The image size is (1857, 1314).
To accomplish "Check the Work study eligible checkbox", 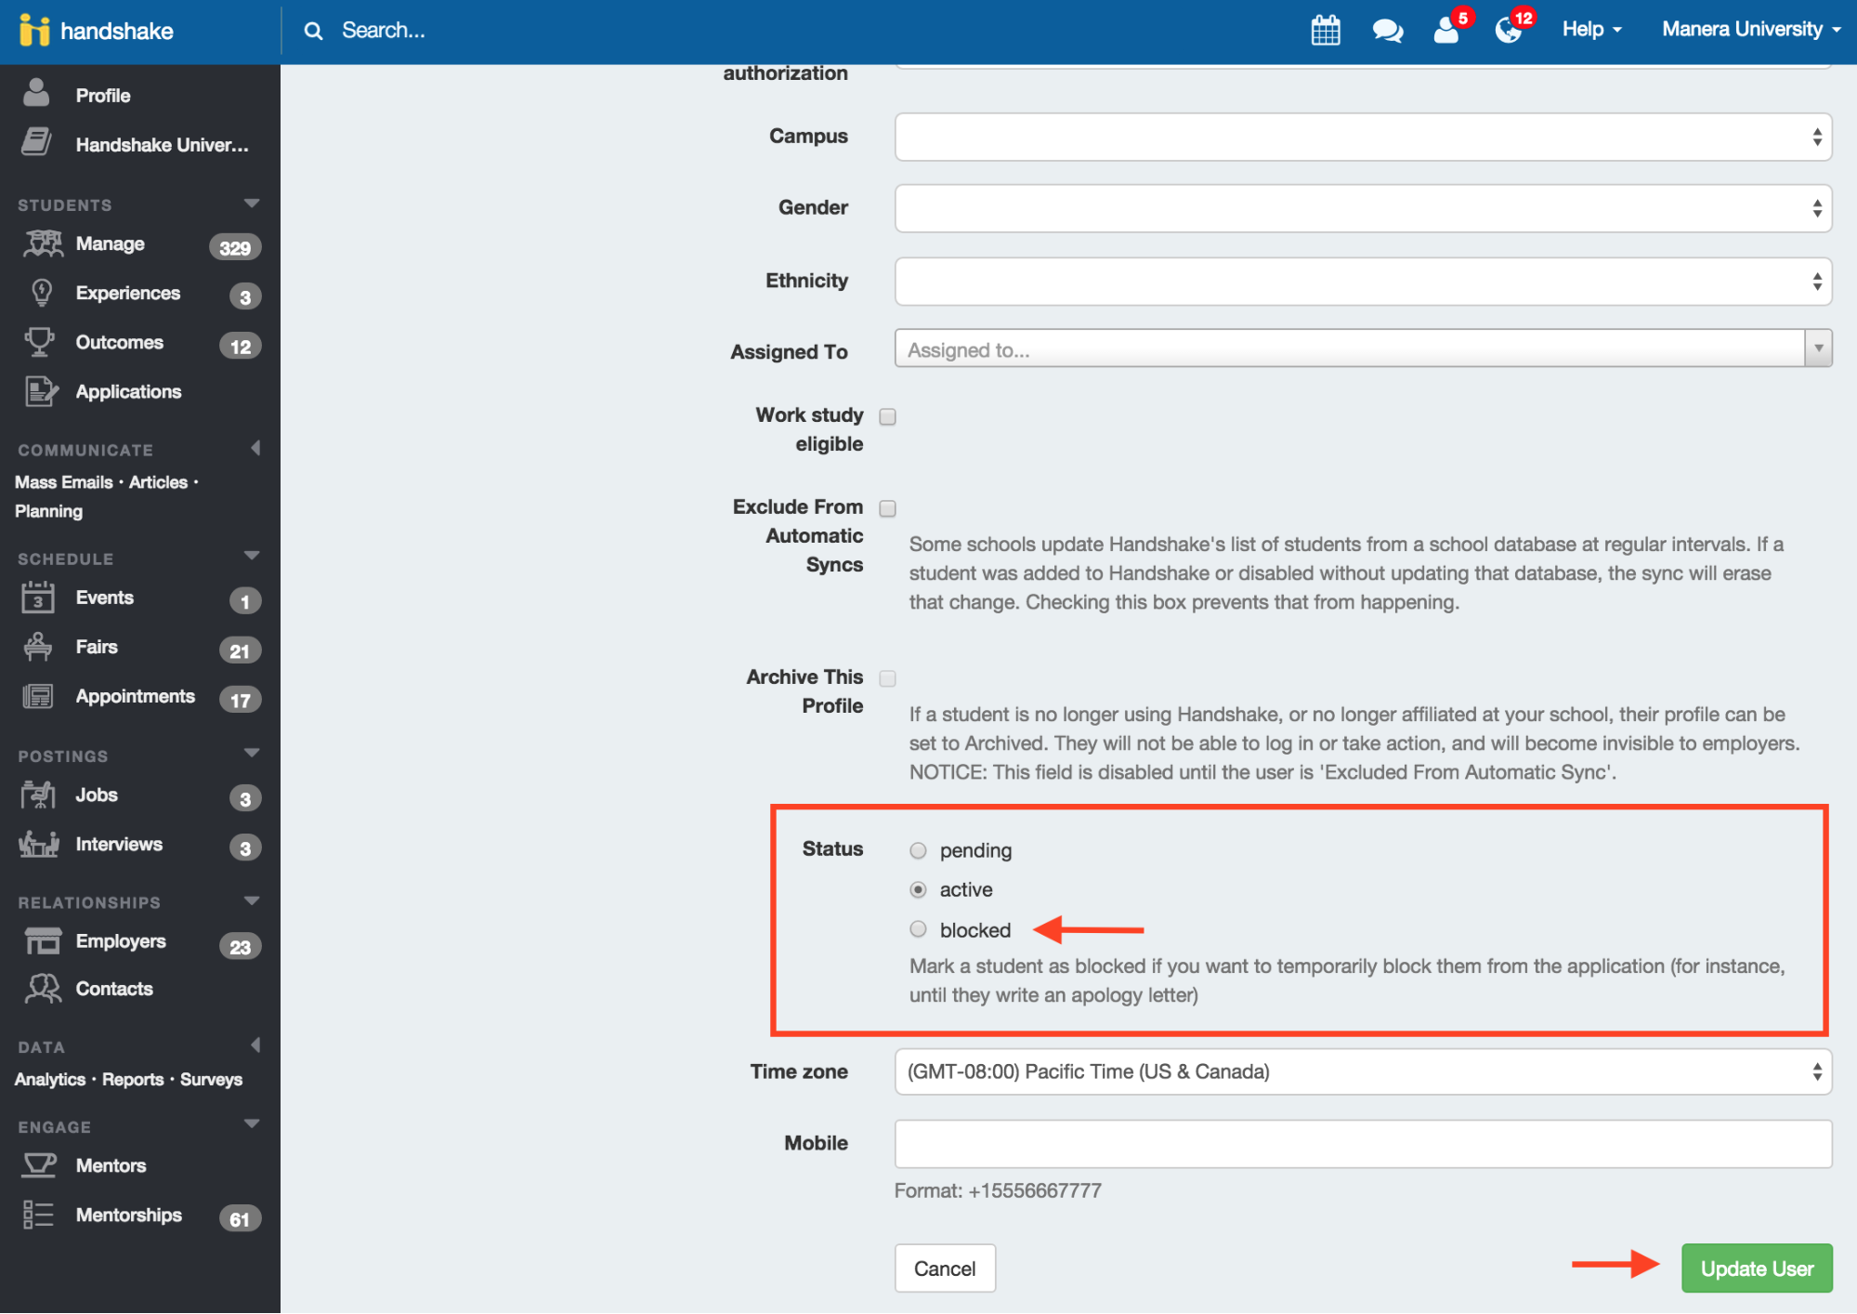I will coord(888,416).
